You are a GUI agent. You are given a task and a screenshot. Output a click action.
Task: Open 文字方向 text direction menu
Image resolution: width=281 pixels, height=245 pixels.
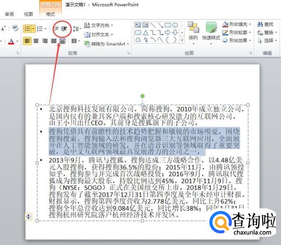(98, 25)
